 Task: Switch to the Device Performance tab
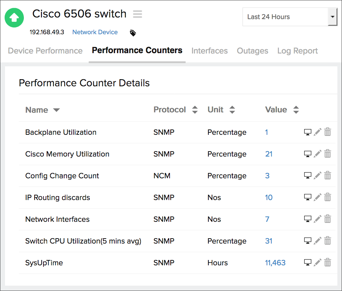click(45, 51)
